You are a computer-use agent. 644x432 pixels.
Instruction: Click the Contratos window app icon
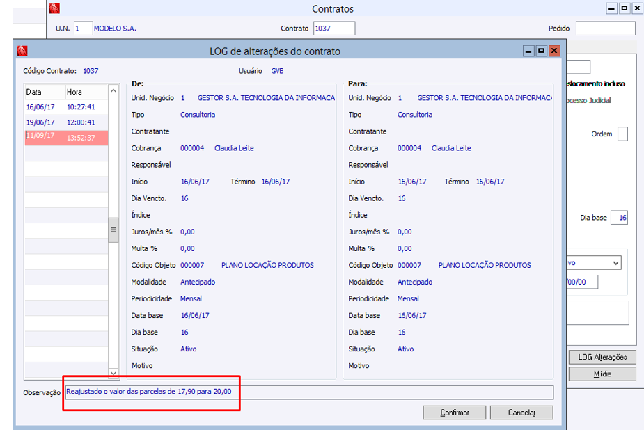(54, 8)
